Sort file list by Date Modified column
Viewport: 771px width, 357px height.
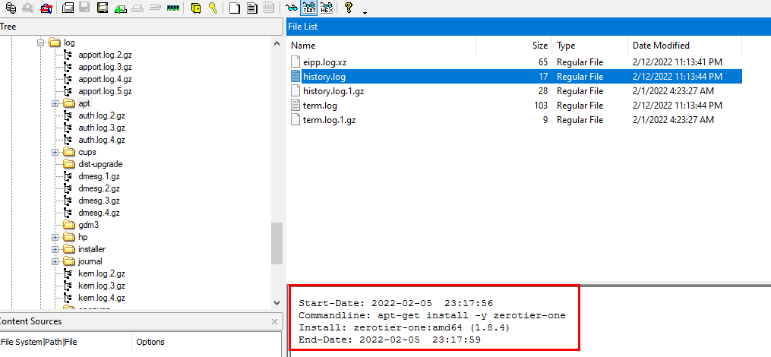coord(684,46)
